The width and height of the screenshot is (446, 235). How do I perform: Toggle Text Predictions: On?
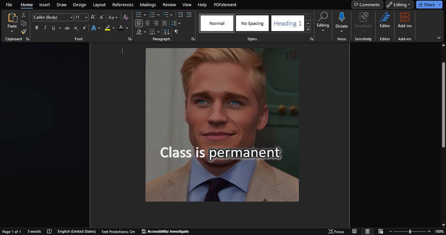(x=118, y=232)
